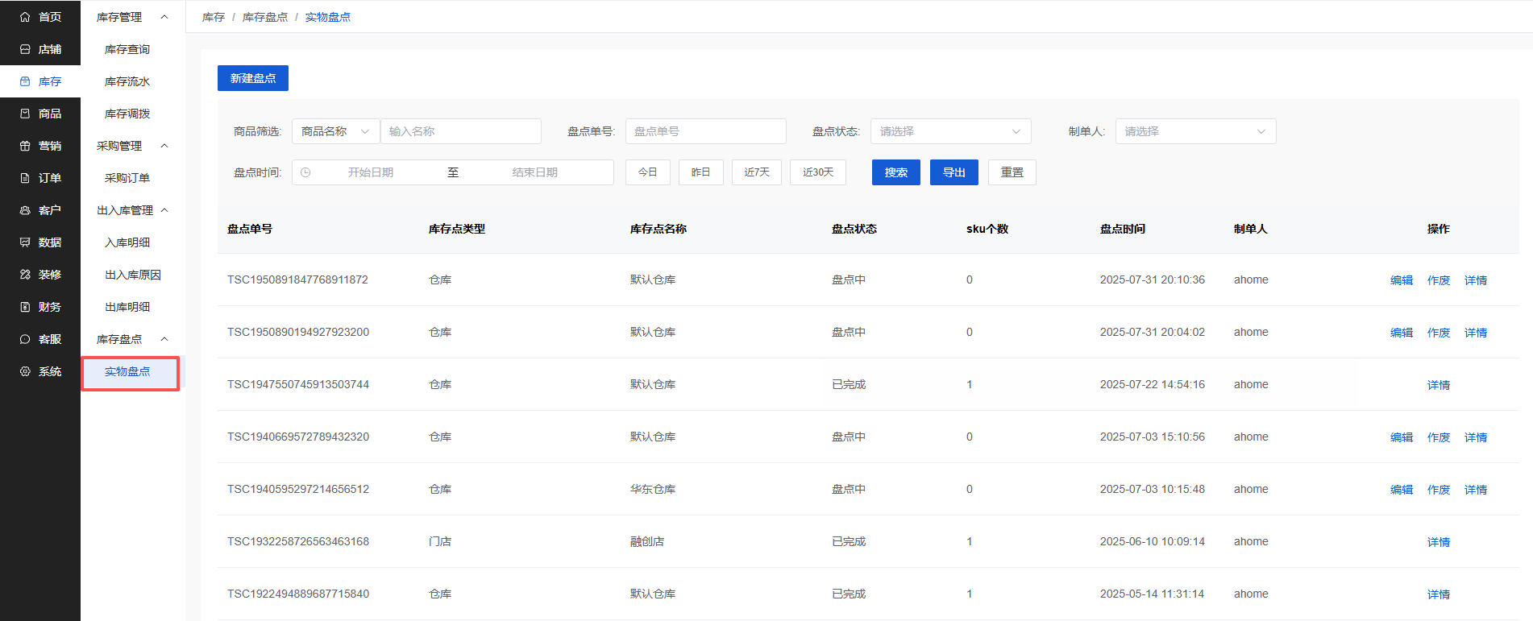This screenshot has width=1533, height=621.
Task: Click the 导出 export button
Action: tap(953, 172)
